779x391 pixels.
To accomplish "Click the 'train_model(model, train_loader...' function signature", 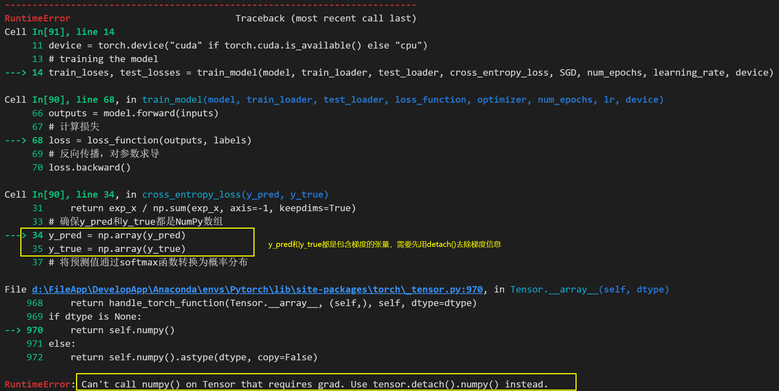I will (403, 100).
